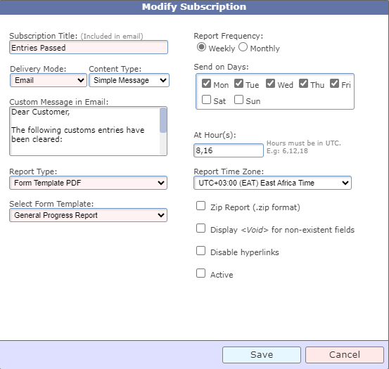
Task: Check the Sat day checkbox
Action: pos(206,100)
